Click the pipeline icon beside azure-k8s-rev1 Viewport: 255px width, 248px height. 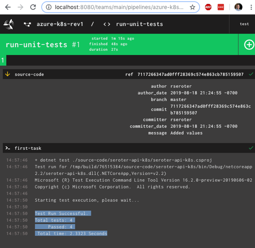click(x=27, y=24)
